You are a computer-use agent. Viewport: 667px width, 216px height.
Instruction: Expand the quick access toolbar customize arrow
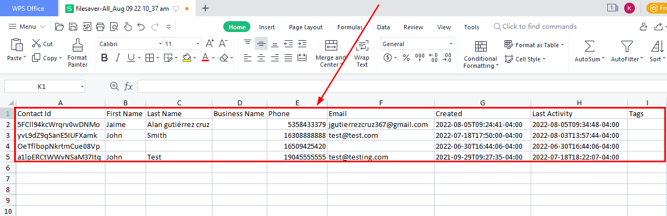tap(168, 27)
